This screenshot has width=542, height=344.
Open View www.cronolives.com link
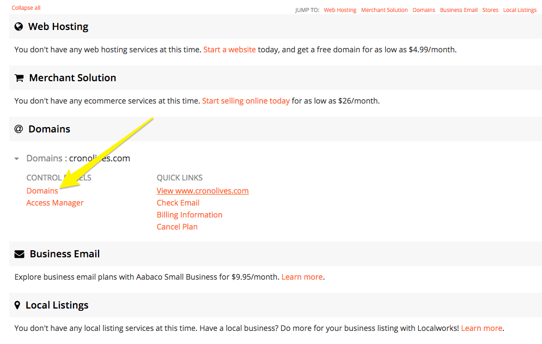203,191
